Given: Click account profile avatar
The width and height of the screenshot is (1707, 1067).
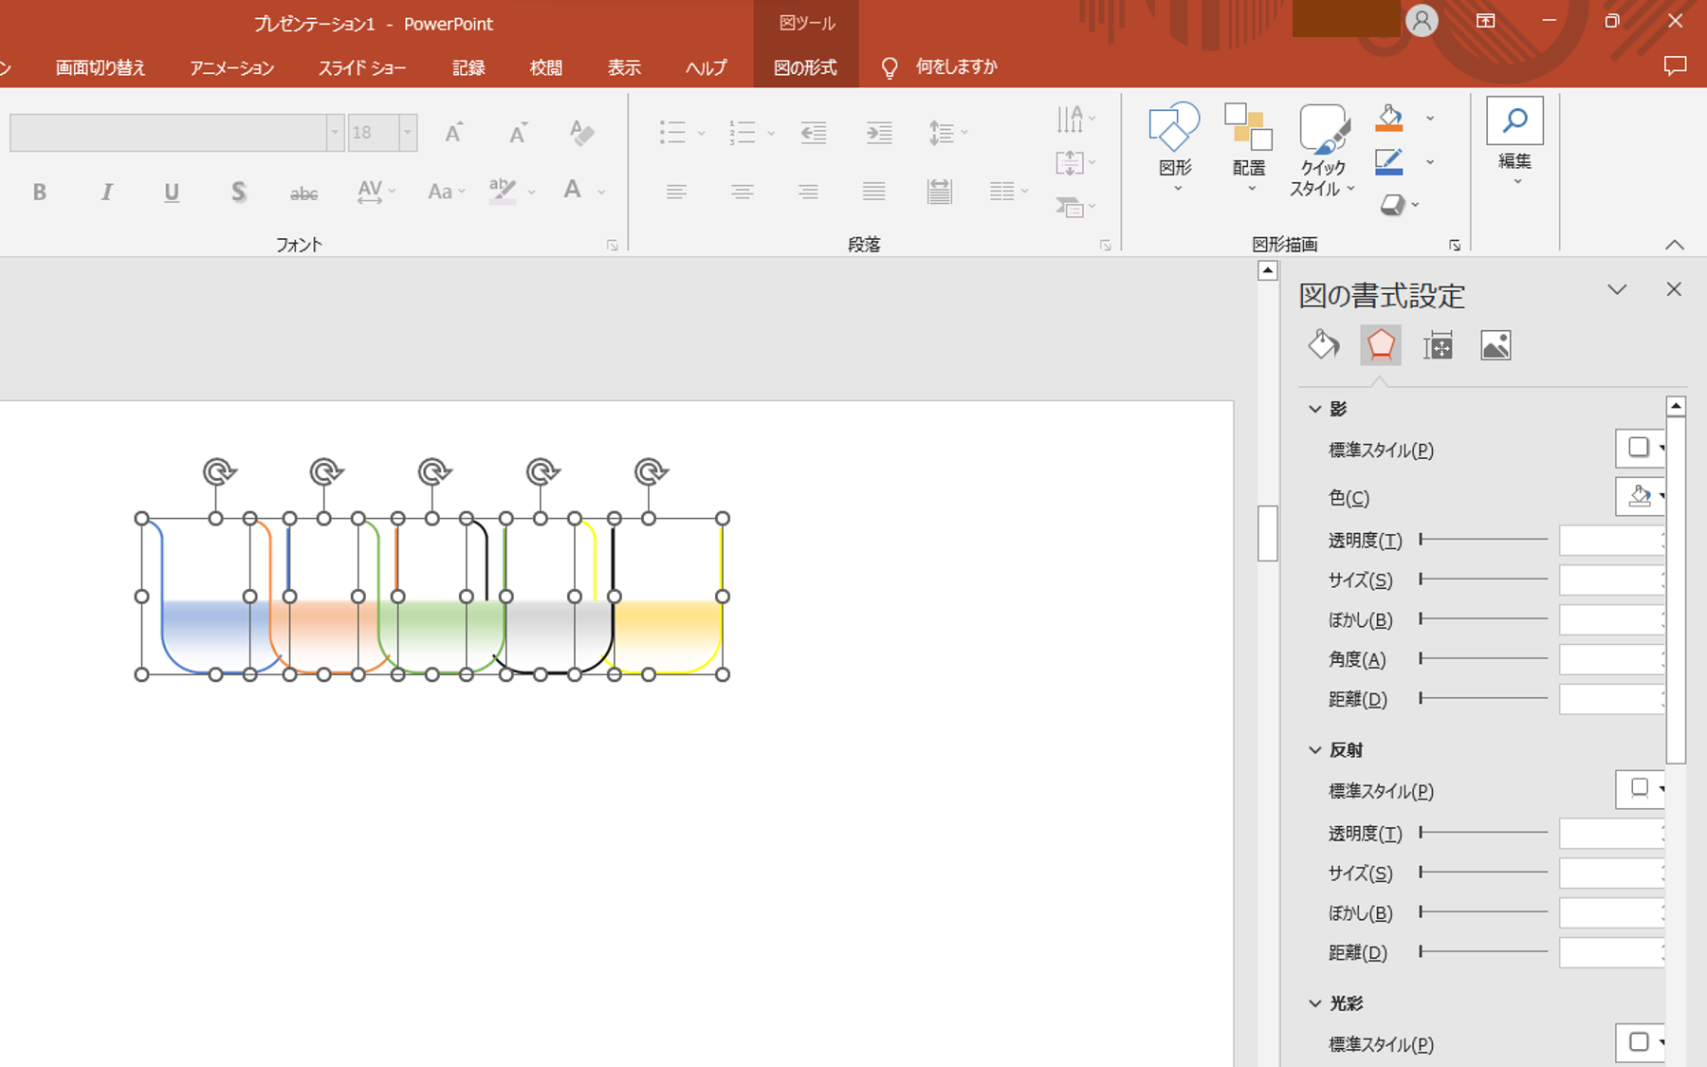Looking at the screenshot, I should (x=1422, y=21).
